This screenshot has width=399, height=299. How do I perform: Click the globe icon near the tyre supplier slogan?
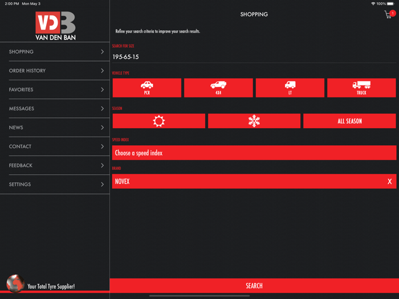[x=15, y=283]
